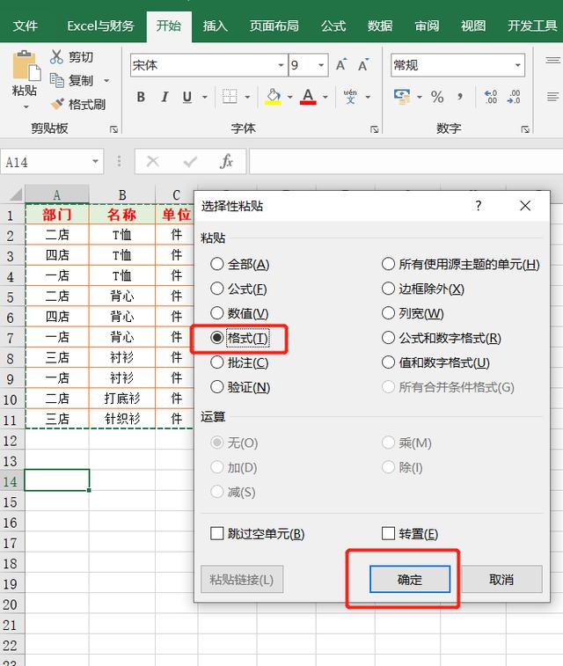563x666 pixels.
Task: Open Insert Function fx dialog
Action: click(226, 161)
